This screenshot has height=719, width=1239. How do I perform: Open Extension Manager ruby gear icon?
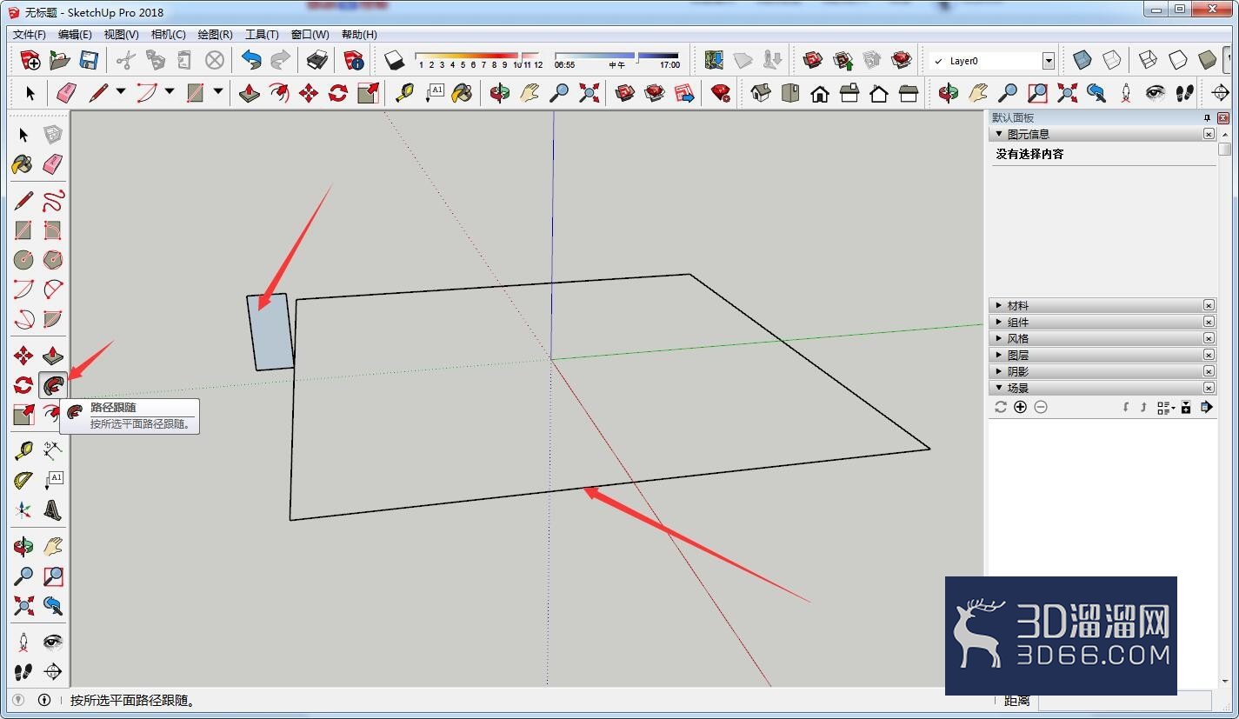[x=720, y=93]
